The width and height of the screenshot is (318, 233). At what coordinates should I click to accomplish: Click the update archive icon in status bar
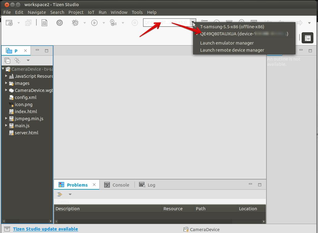[7, 229]
